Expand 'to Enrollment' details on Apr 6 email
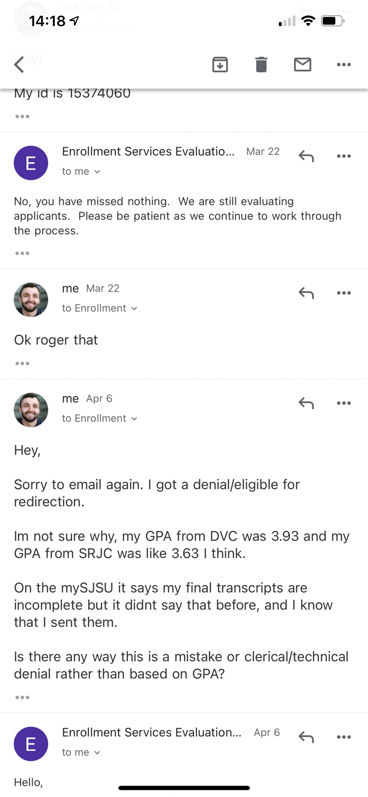The height and width of the screenshot is (797, 368). [x=100, y=418]
